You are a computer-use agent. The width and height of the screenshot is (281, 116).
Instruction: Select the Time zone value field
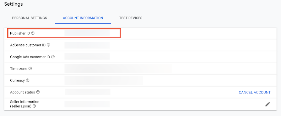(118, 68)
